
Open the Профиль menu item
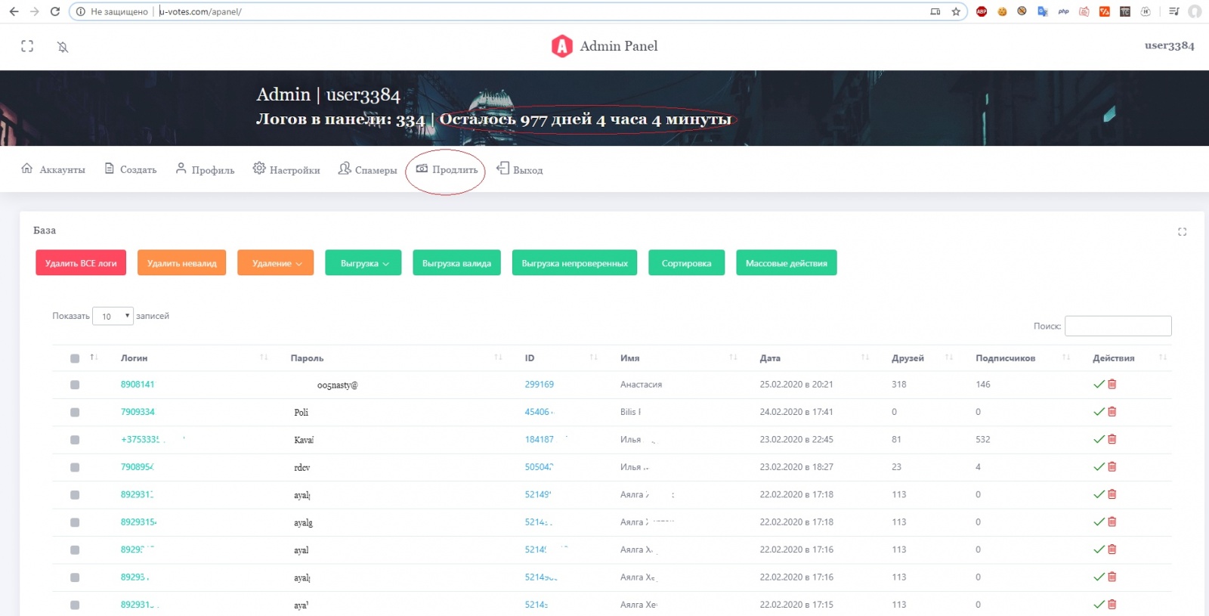(205, 169)
